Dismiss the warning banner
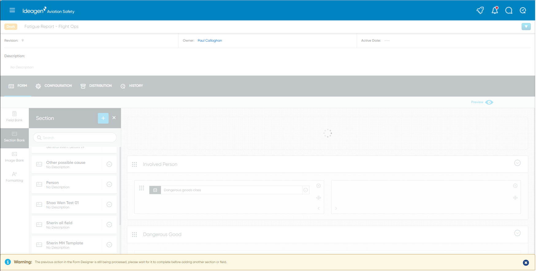Screen dimensions: 536x271 (526, 263)
